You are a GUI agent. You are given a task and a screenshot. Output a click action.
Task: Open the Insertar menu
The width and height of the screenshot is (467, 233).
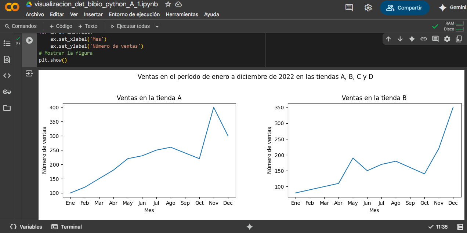pyautogui.click(x=93, y=14)
